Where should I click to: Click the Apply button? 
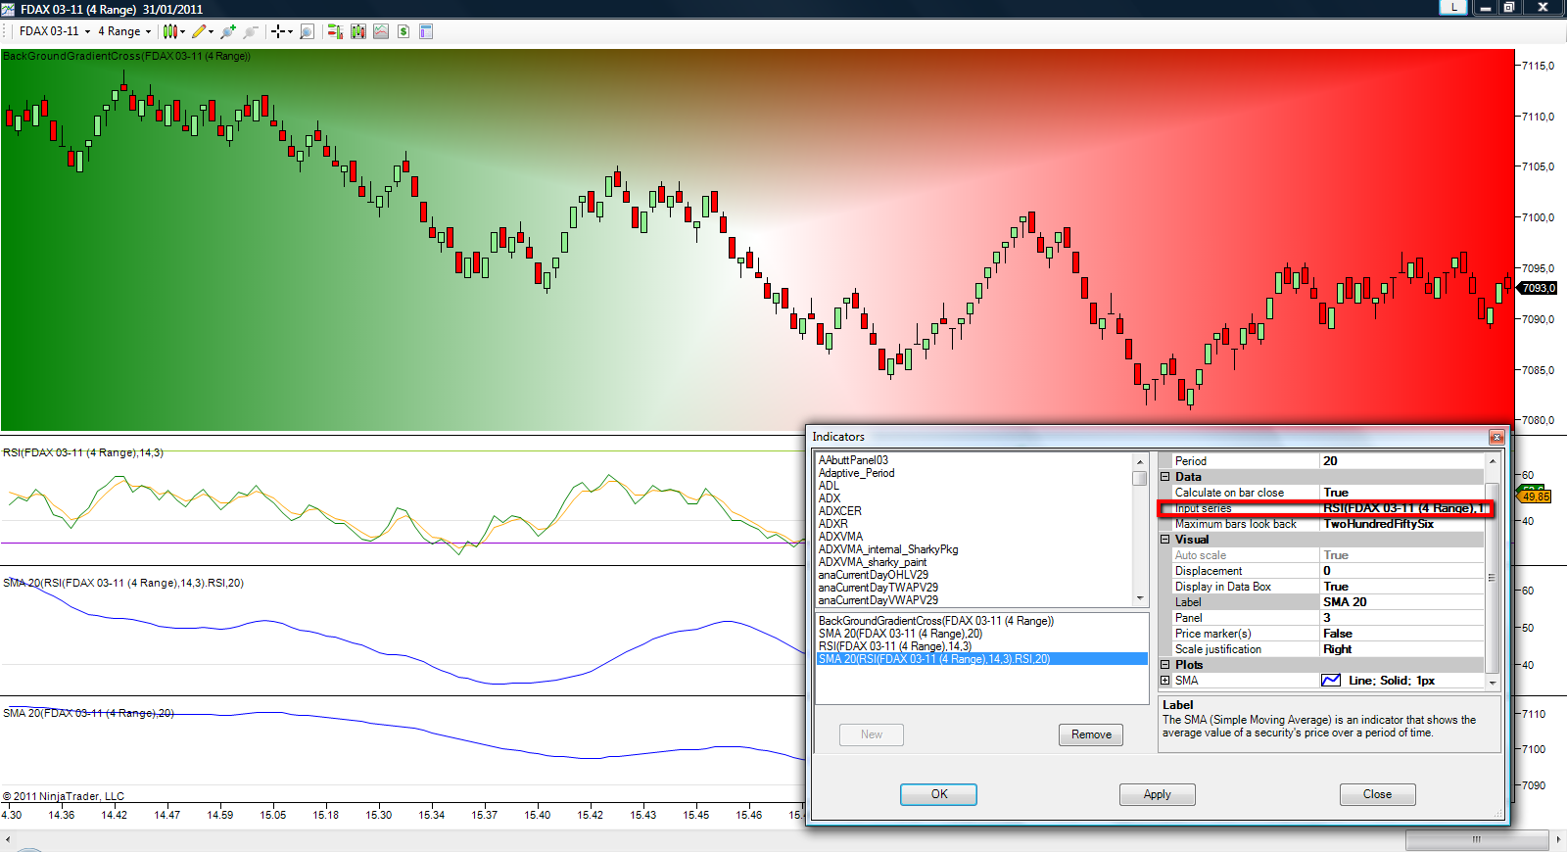(x=1157, y=794)
